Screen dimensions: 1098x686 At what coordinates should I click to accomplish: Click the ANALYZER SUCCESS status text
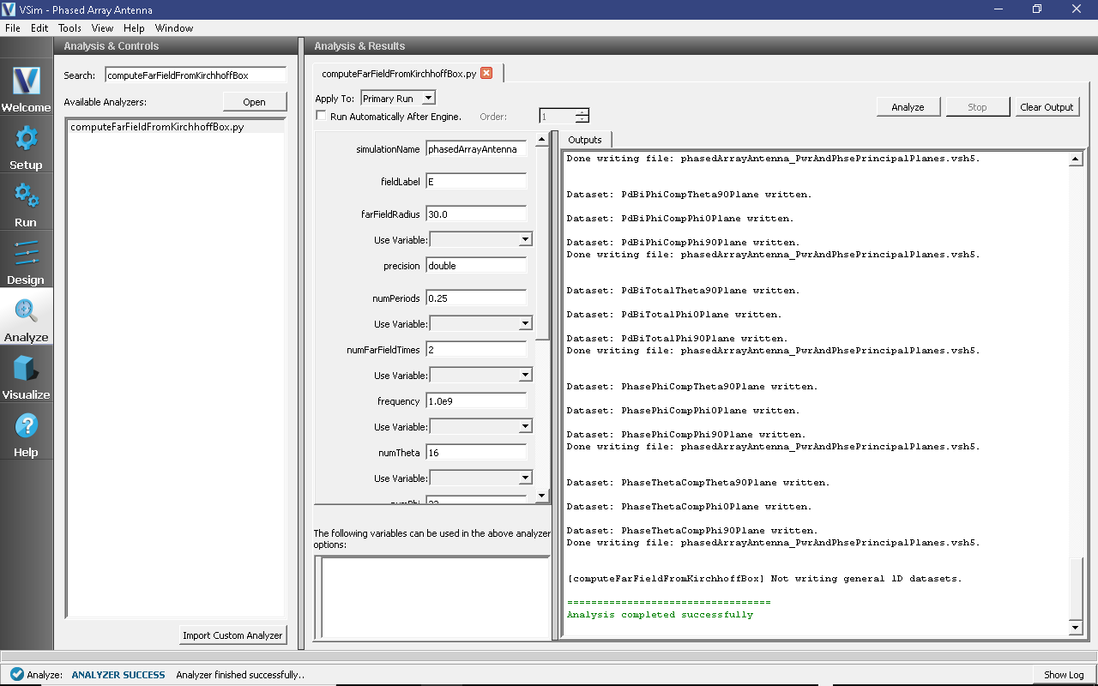118,675
